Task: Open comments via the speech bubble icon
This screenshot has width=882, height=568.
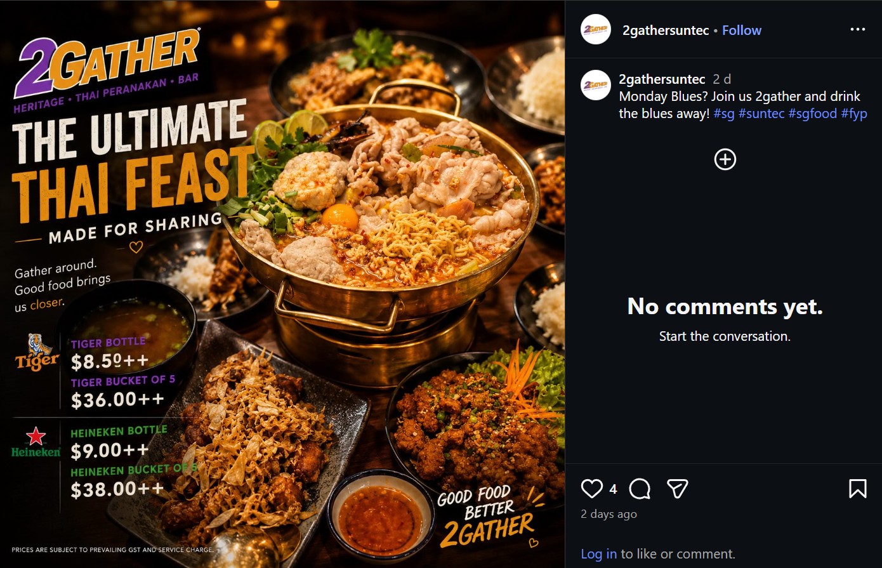Action: pos(640,489)
